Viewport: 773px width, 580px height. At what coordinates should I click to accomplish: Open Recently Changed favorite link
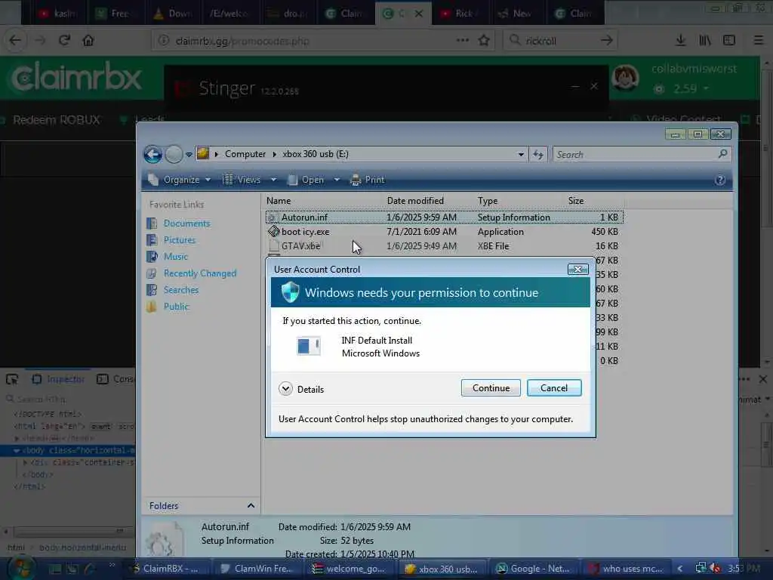click(x=199, y=273)
